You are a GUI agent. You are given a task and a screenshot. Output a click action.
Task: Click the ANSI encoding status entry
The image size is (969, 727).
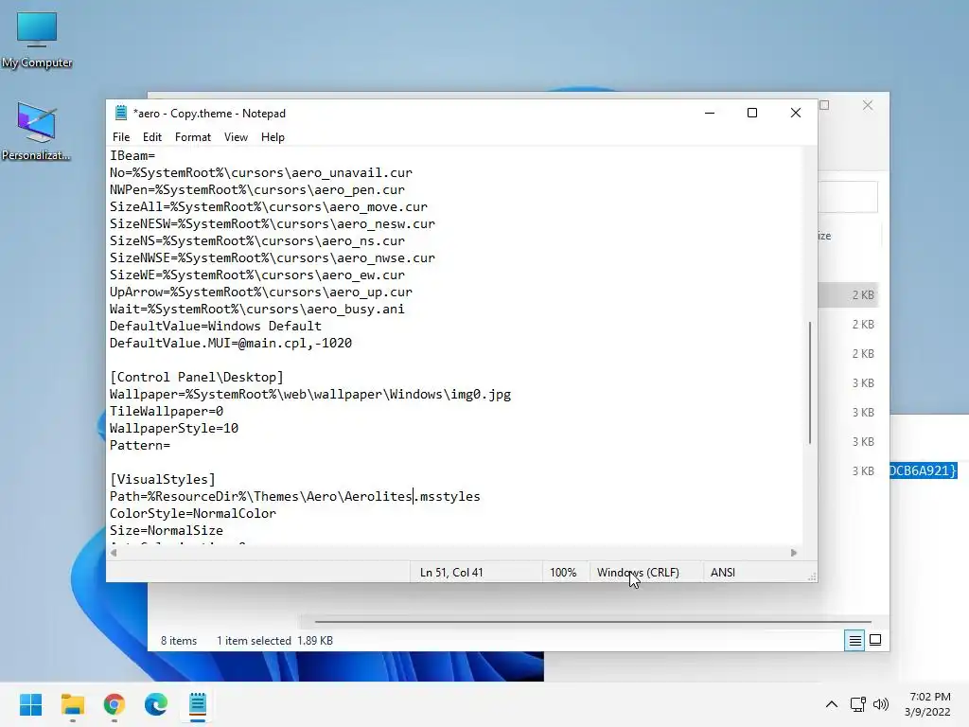722,573
